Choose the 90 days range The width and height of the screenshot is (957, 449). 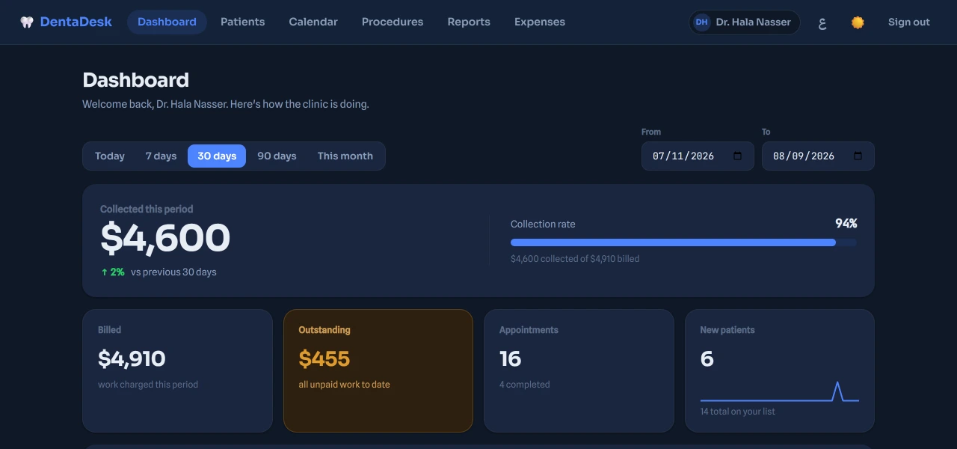(x=277, y=156)
